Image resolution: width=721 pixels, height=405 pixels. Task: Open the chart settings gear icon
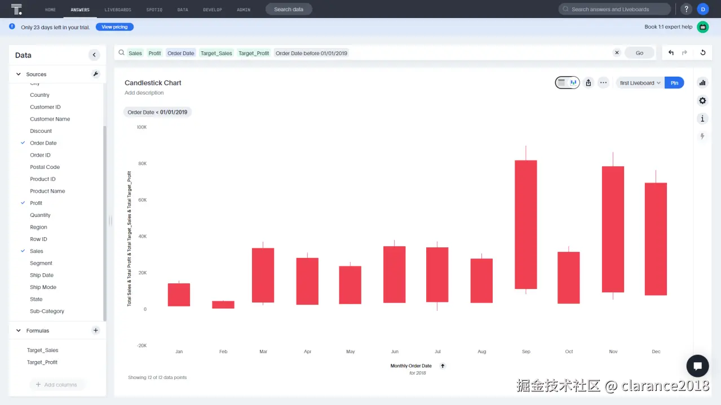click(x=702, y=101)
